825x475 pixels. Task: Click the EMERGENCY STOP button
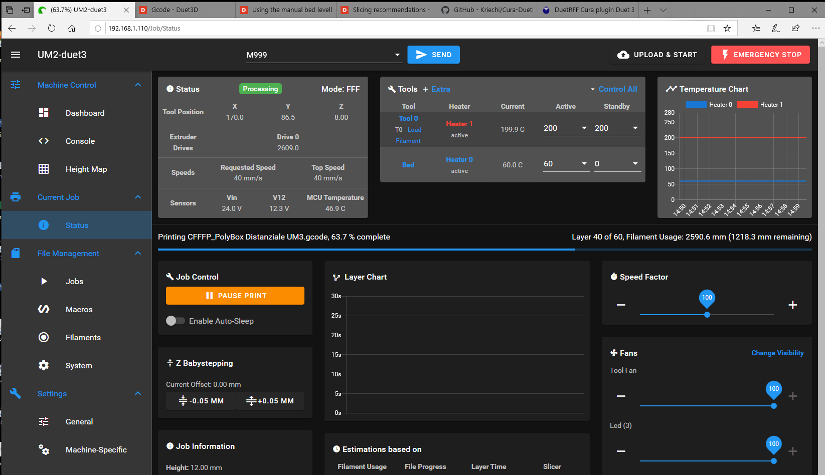pos(760,55)
